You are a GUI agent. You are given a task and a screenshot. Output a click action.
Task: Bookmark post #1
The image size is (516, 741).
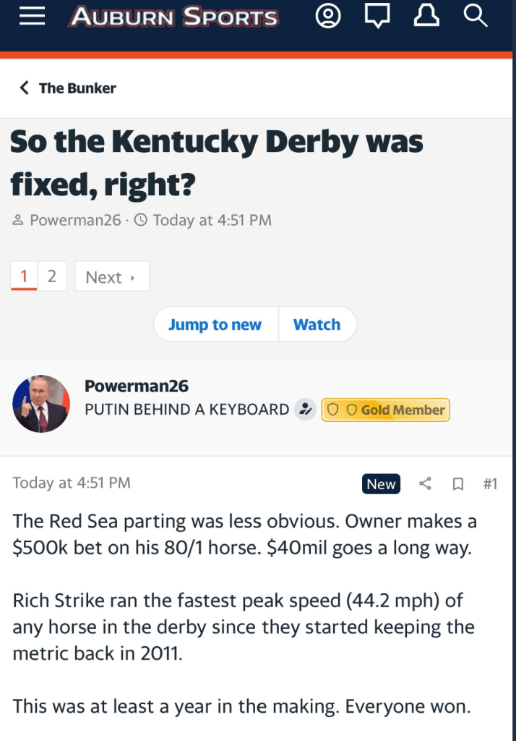[457, 484]
